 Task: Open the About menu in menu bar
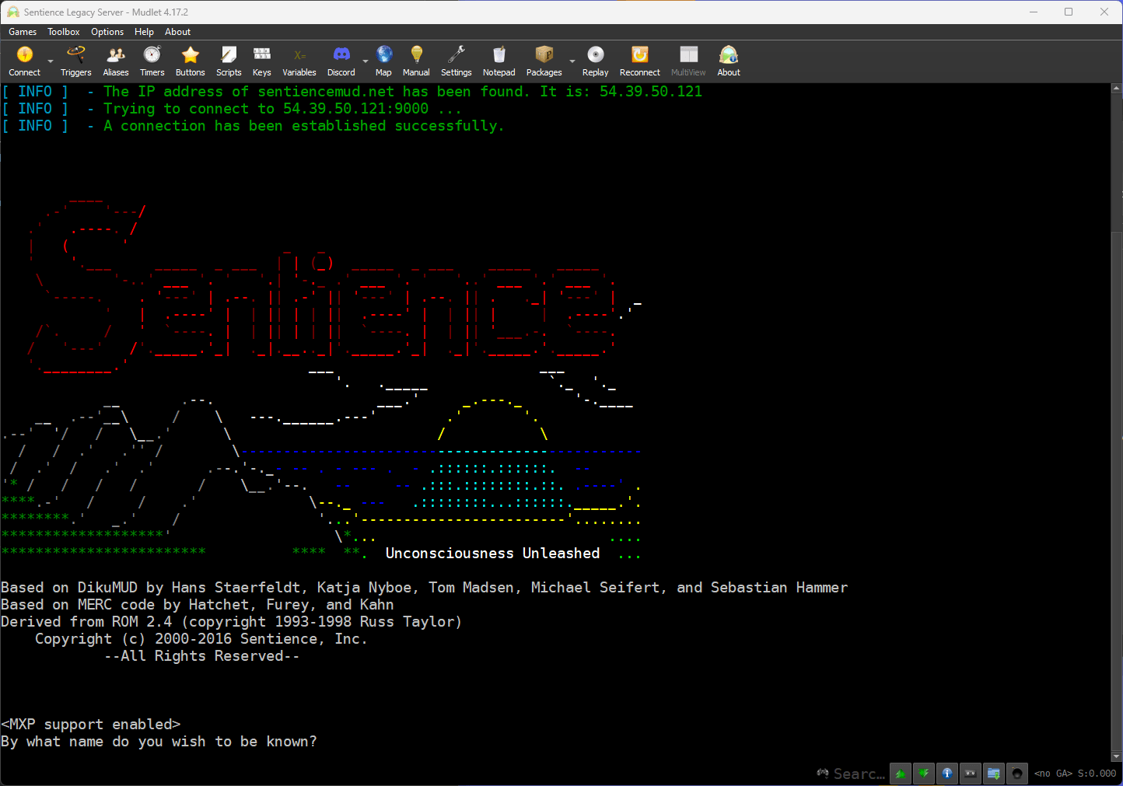177,32
